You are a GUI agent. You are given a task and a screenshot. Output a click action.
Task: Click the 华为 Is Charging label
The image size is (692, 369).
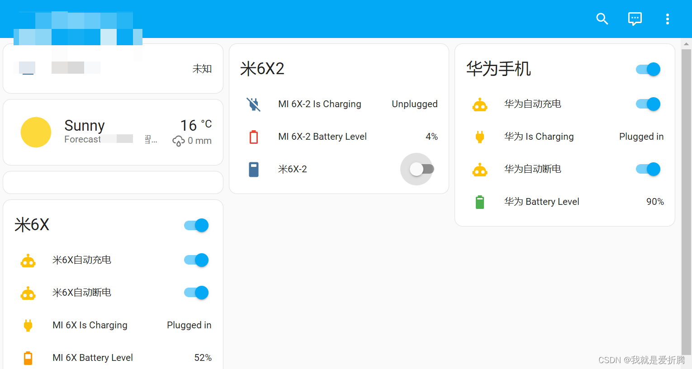click(539, 137)
